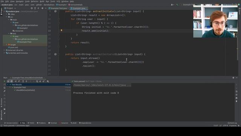Open the Problems tool window

pyautogui.click(x=41, y=123)
